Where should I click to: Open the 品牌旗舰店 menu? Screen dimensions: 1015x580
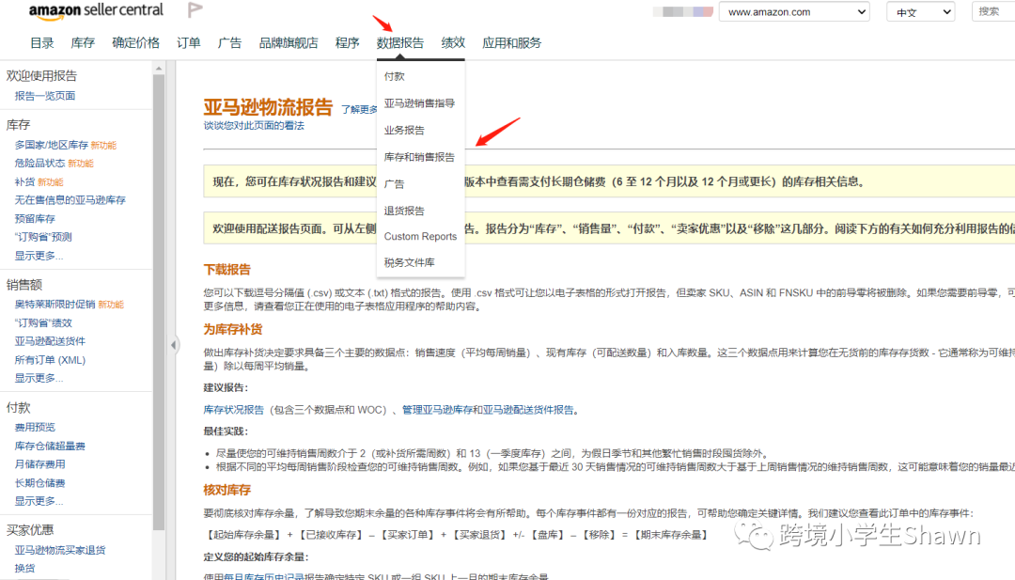click(x=289, y=42)
